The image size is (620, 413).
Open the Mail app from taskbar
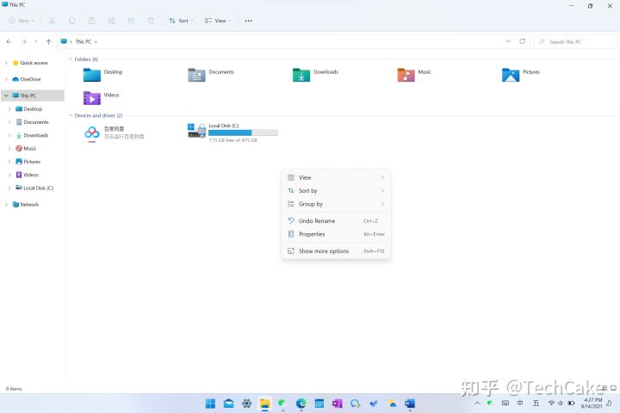pos(228,404)
